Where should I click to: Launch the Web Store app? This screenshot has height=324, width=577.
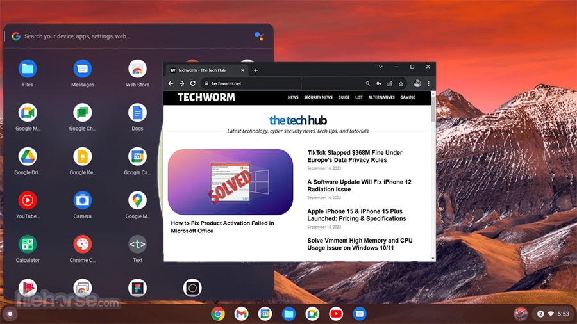click(137, 69)
